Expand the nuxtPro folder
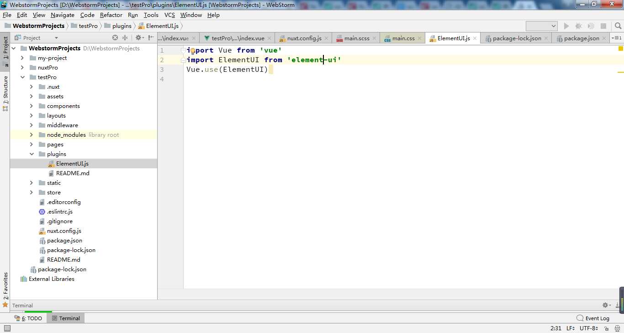Screen dimensions: 624x333 pyautogui.click(x=22, y=68)
